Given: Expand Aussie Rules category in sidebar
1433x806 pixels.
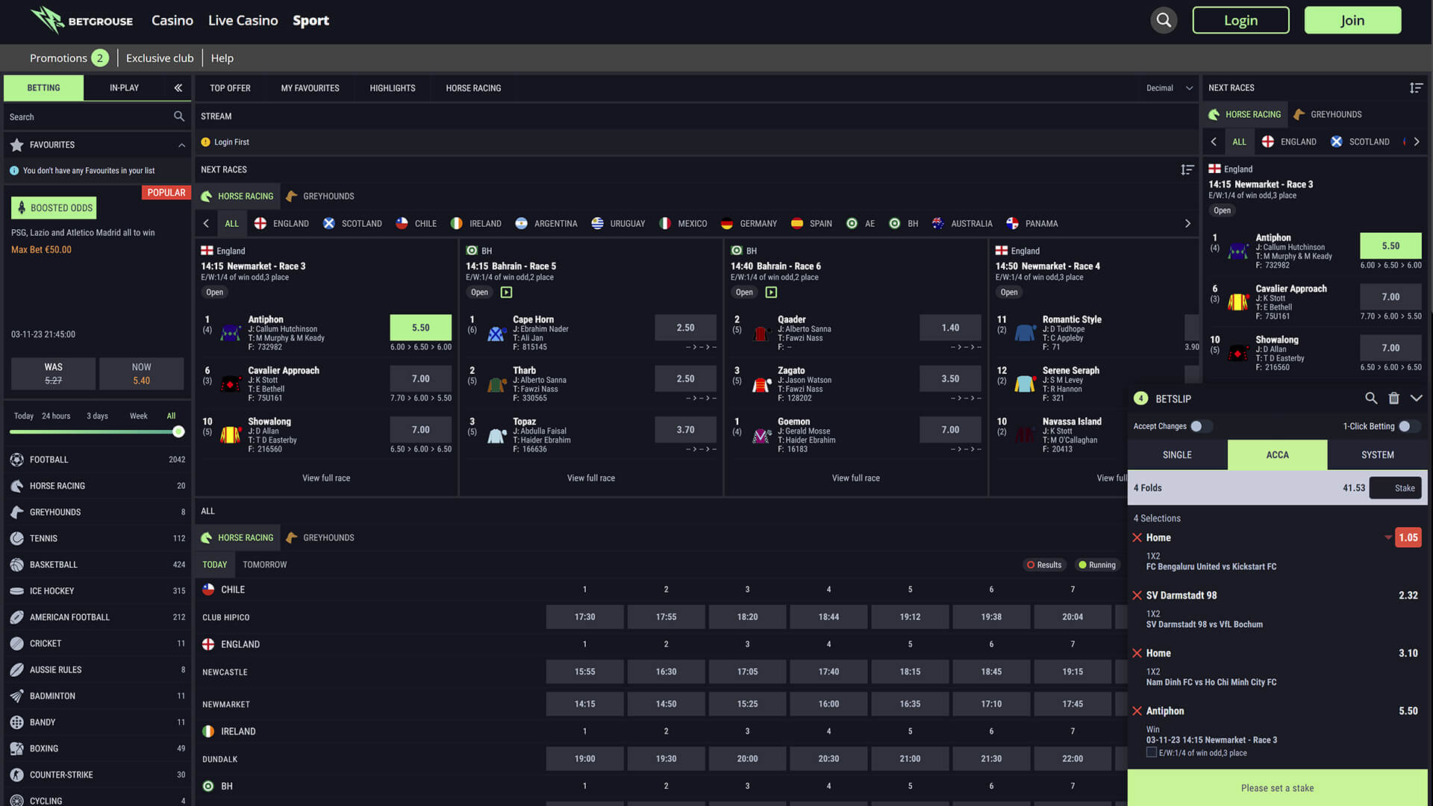Looking at the screenshot, I should click(97, 670).
